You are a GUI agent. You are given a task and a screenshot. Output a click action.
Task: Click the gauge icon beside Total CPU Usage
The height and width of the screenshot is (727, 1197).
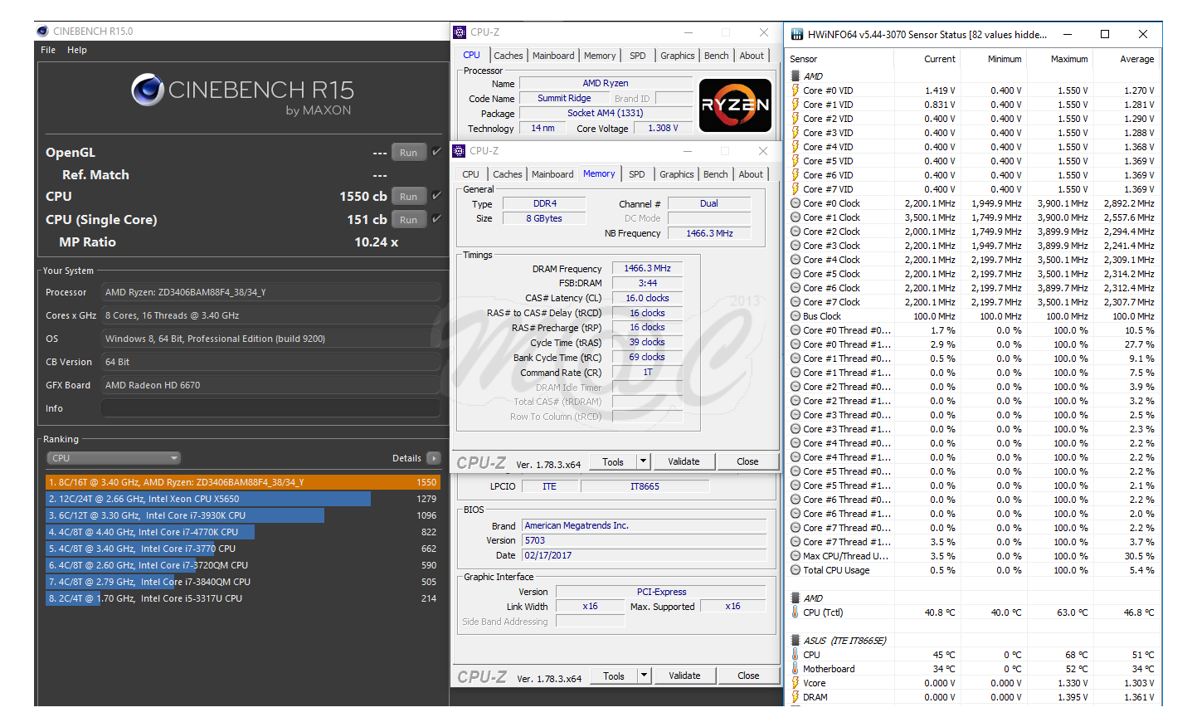click(x=796, y=570)
